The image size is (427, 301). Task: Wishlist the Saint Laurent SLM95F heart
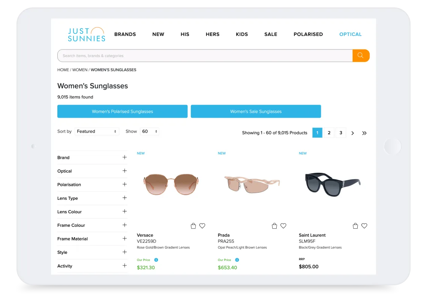click(x=364, y=226)
